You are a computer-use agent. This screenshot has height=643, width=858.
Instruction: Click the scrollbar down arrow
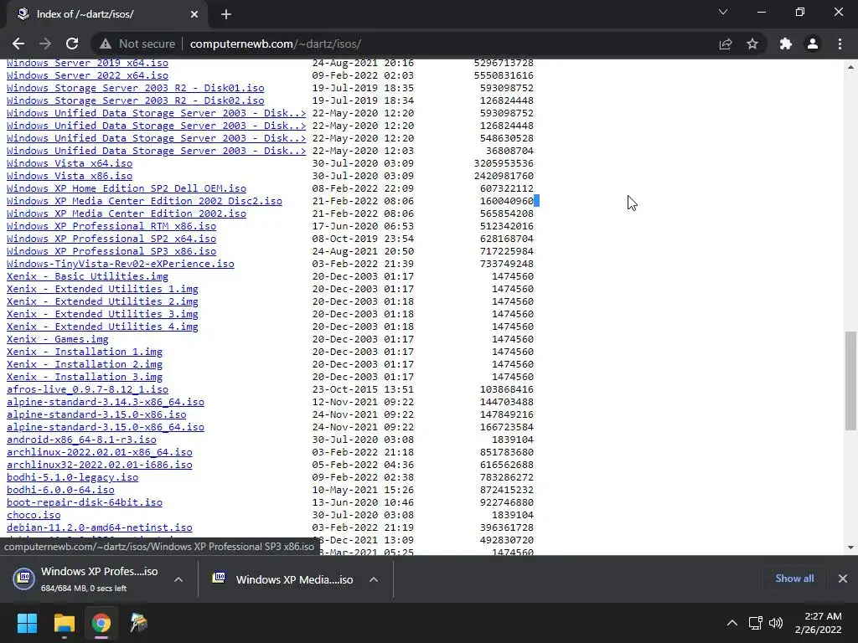(850, 548)
